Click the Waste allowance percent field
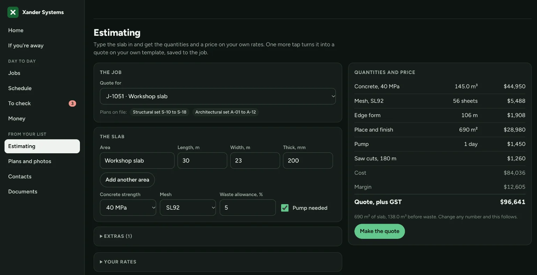The width and height of the screenshot is (537, 275). click(248, 208)
